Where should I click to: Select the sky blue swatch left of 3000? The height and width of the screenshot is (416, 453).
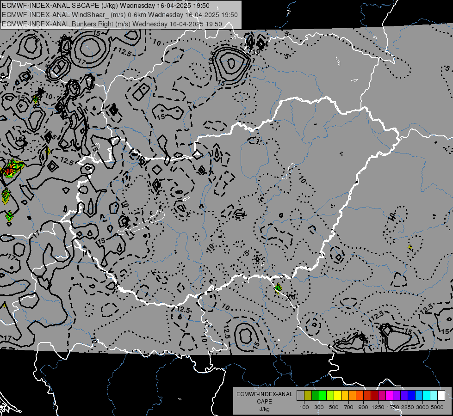419,396
